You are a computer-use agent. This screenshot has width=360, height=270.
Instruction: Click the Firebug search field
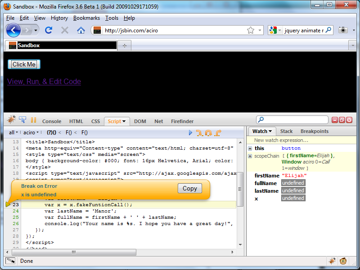point(292,120)
